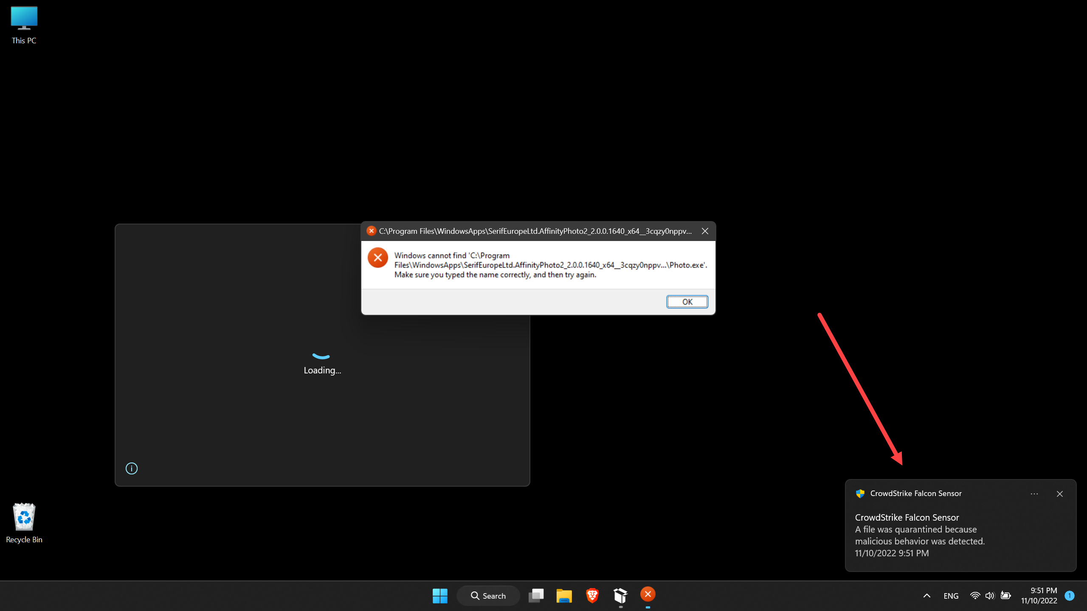The height and width of the screenshot is (611, 1087).
Task: Open CrowdStrike notification options menu (three dots)
Action: [1034, 494]
